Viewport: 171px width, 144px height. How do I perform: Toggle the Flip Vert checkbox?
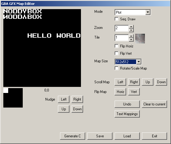click(117, 53)
